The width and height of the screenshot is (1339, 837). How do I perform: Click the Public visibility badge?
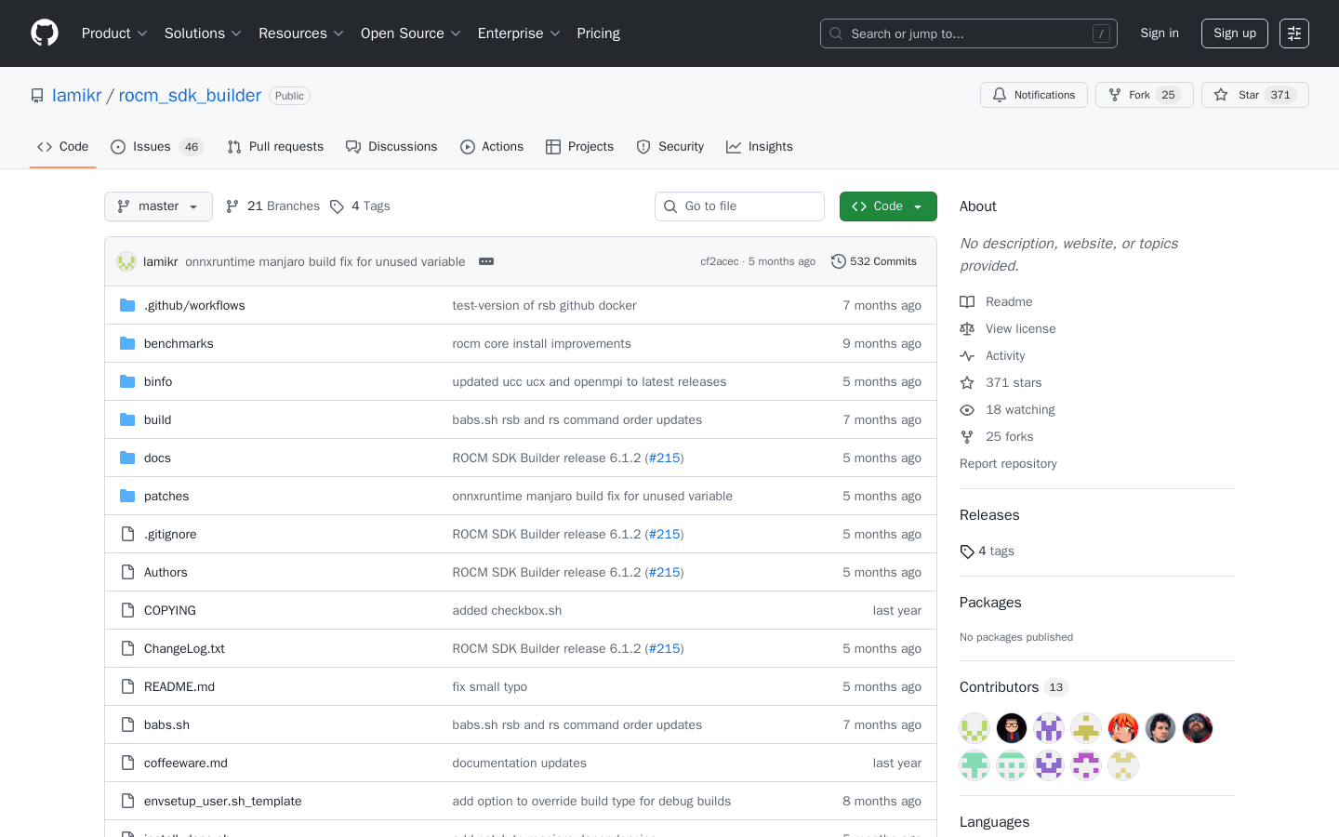(289, 95)
